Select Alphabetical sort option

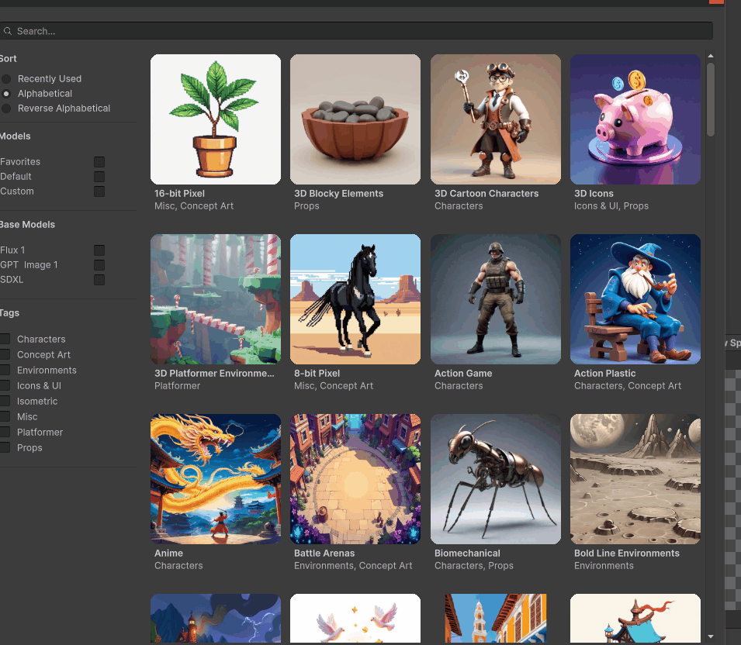[x=6, y=94]
